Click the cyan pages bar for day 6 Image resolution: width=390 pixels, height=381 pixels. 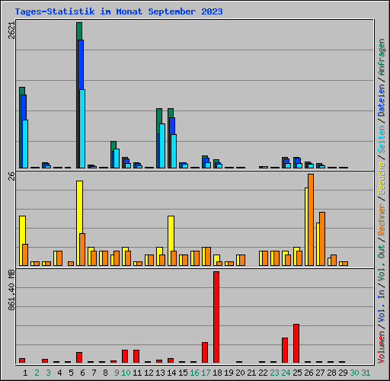point(82,129)
